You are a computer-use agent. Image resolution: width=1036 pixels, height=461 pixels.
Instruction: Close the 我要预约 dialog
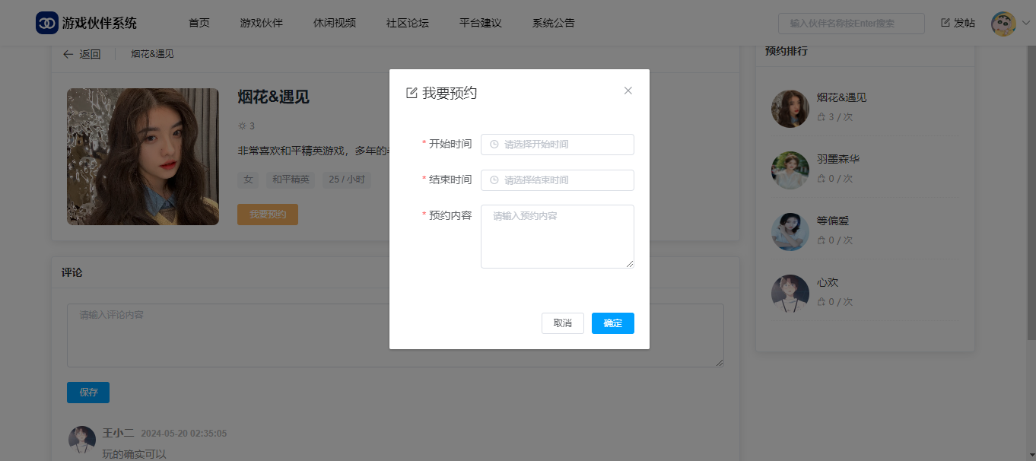pyautogui.click(x=628, y=91)
